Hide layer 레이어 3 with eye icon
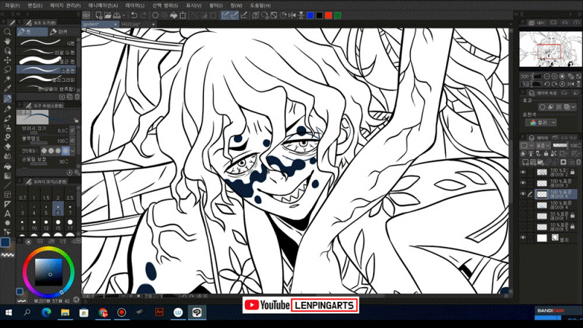 (523, 183)
